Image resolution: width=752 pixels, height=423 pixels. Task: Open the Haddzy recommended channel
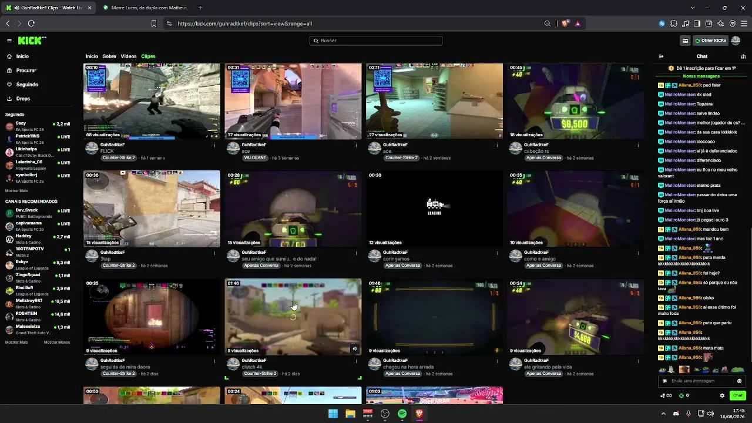(x=38, y=239)
